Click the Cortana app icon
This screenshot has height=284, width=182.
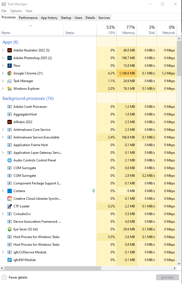[x=10, y=191]
